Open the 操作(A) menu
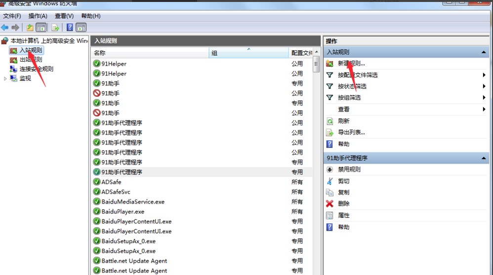This screenshot has height=275, width=493. pos(38,16)
